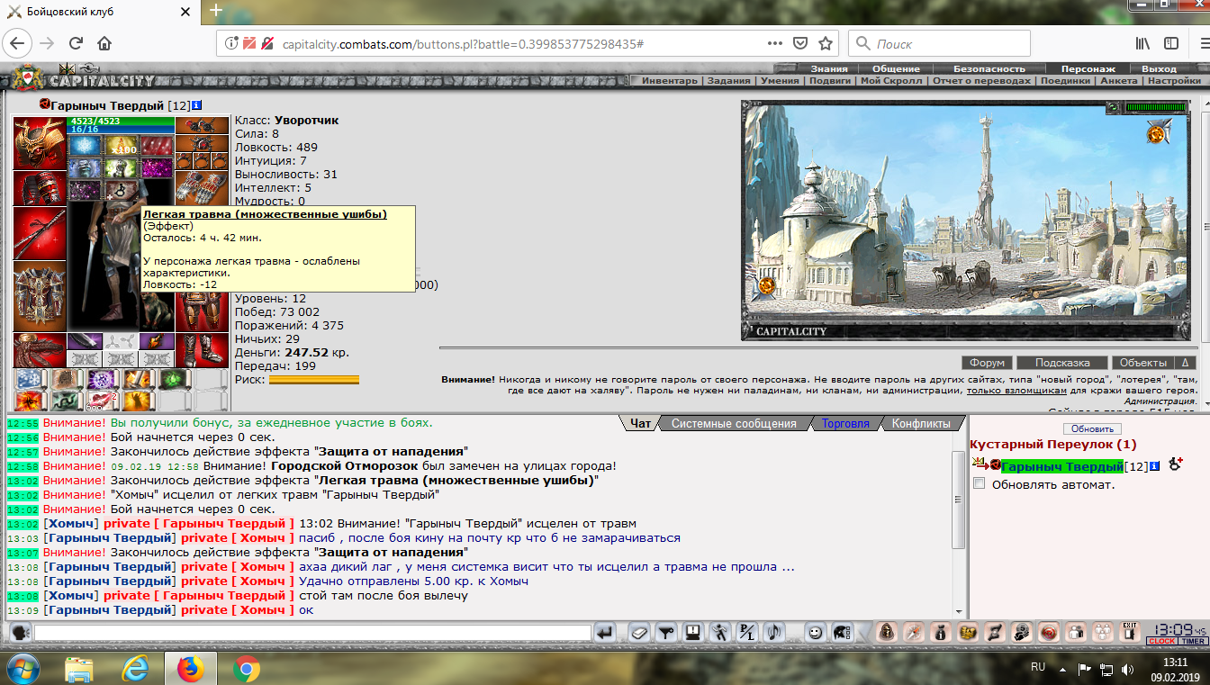Viewport: 1210px width, 685px height.
Task: Switch to CLOCK mode
Action: [1160, 642]
